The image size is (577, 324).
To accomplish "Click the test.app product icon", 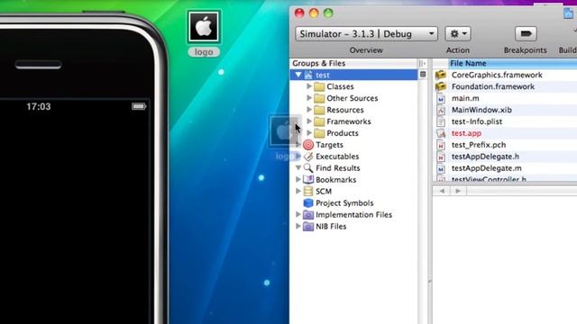I will coord(441,133).
